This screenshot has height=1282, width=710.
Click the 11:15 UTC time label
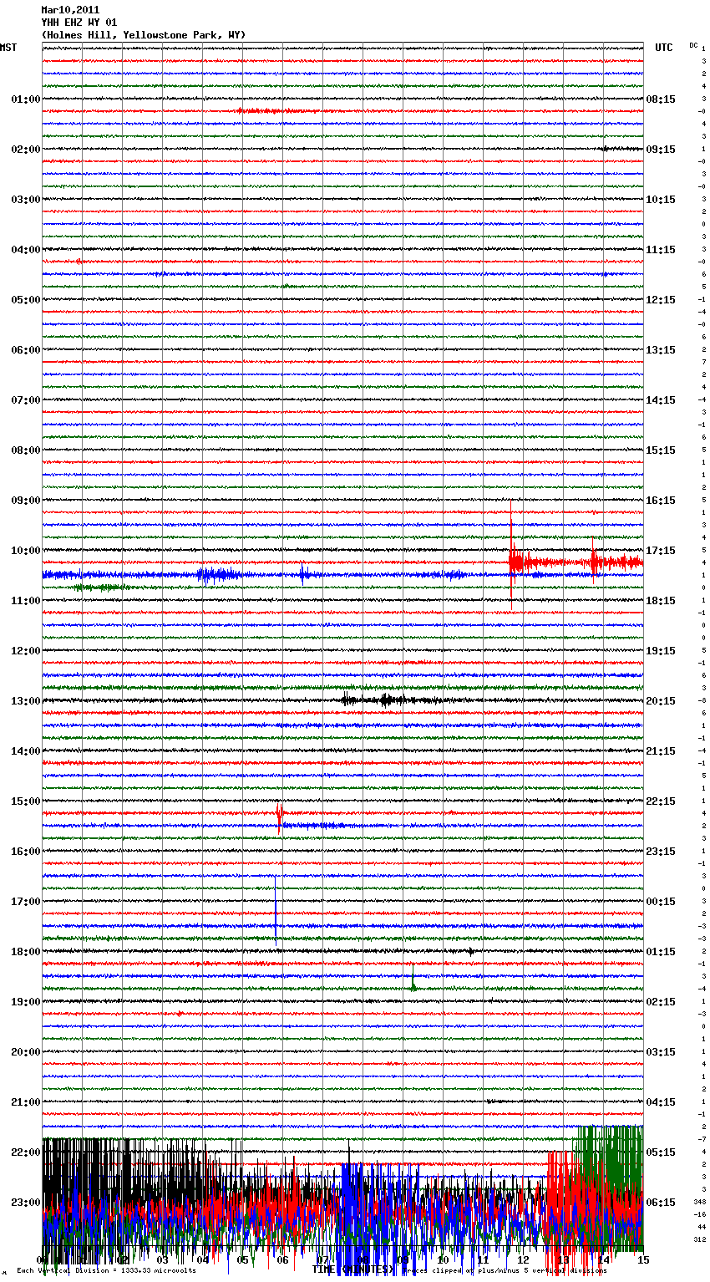point(661,250)
